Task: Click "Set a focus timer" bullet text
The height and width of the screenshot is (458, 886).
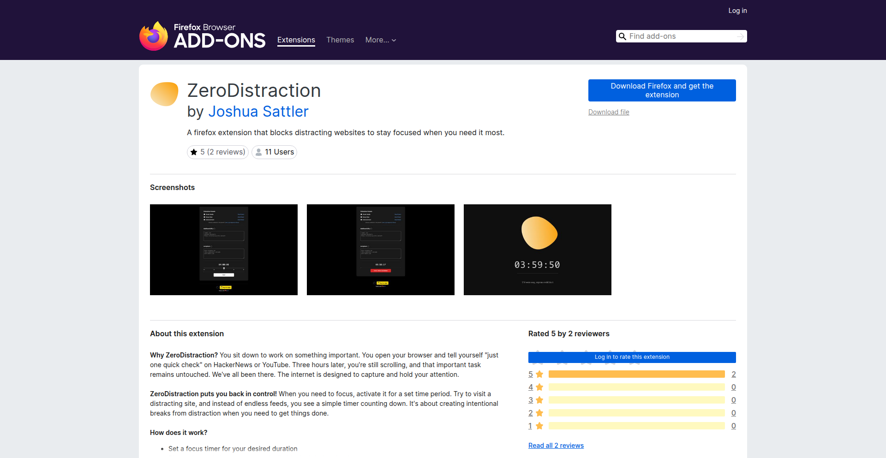Action: pos(233,449)
